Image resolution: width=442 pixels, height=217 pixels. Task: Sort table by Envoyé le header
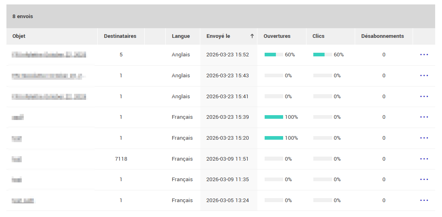tap(218, 36)
